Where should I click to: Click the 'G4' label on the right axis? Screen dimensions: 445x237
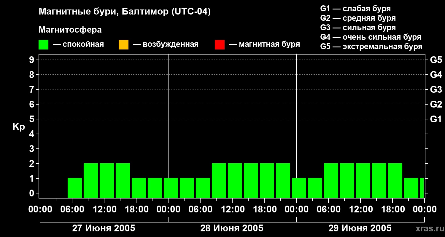[436, 75]
